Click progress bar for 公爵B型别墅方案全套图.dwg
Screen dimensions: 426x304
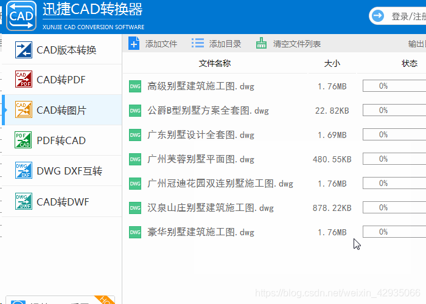394,110
